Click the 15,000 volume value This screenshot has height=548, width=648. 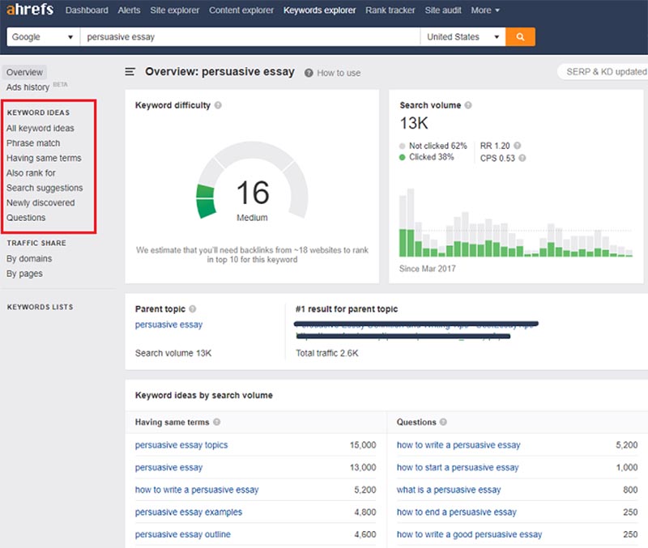[363, 445]
